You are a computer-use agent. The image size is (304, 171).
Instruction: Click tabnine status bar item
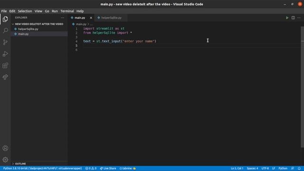point(128,168)
